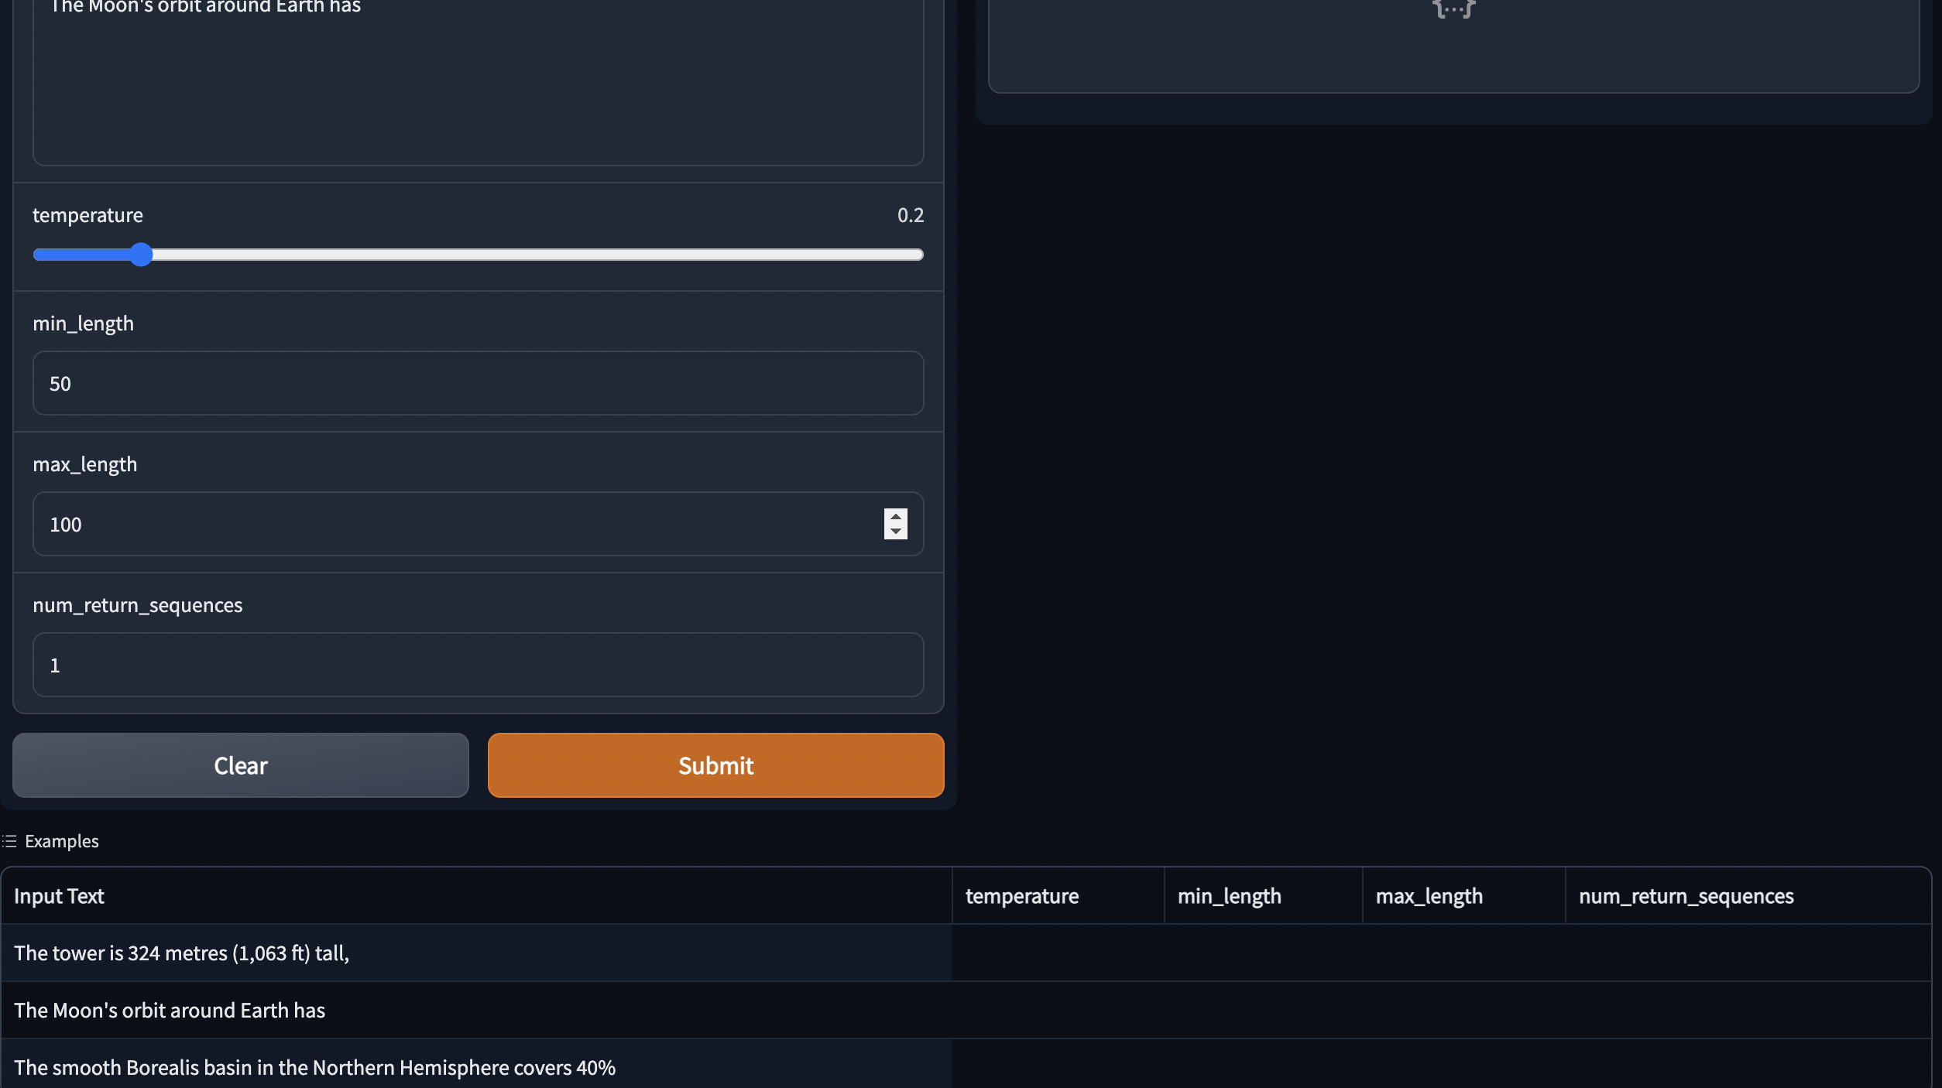Viewport: 1942px width, 1088px height.
Task: Click the down arrow on max_length stepper
Action: (894, 532)
